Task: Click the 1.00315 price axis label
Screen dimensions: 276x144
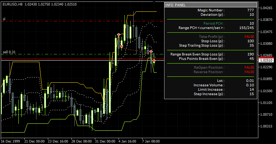Action: click(266, 126)
